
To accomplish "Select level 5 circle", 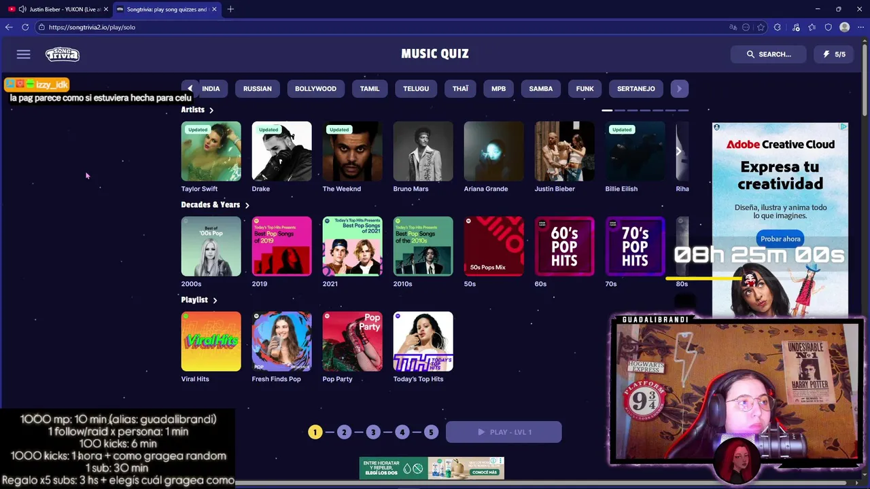I will point(430,432).
